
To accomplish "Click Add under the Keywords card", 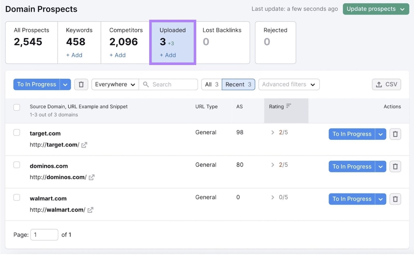I will click(x=74, y=55).
